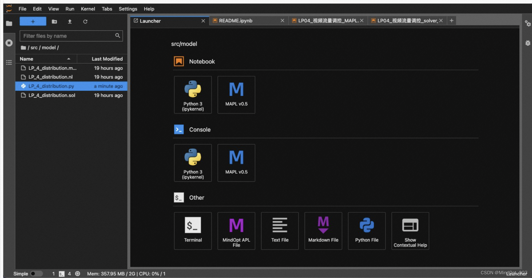Sort files by Name column
The image size is (532, 278).
46,59
